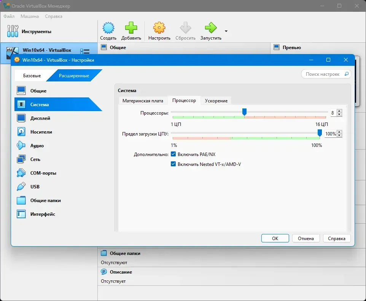Switch to the Ускорение tab

(x=216, y=100)
